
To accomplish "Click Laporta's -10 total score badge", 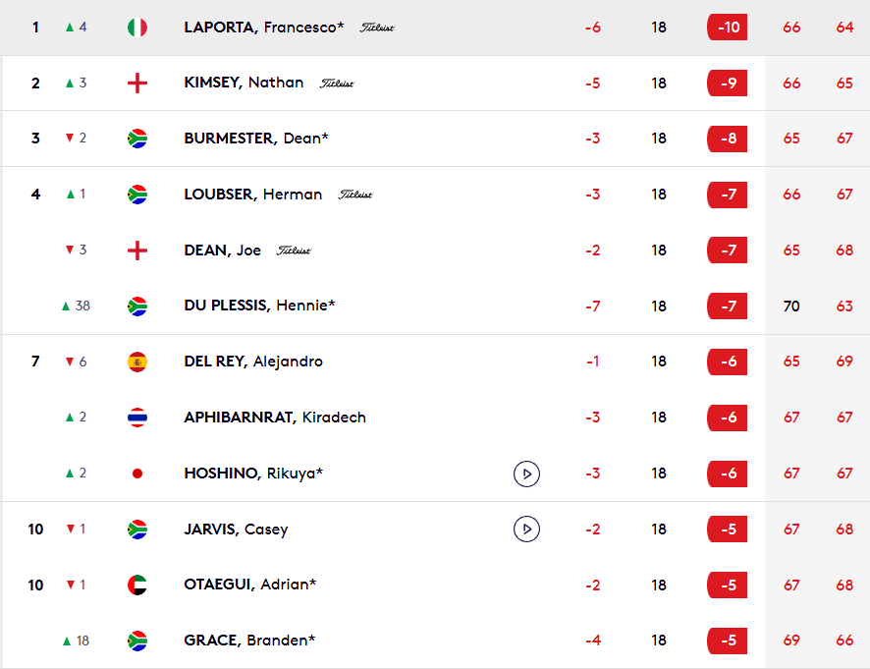I will 728,28.
